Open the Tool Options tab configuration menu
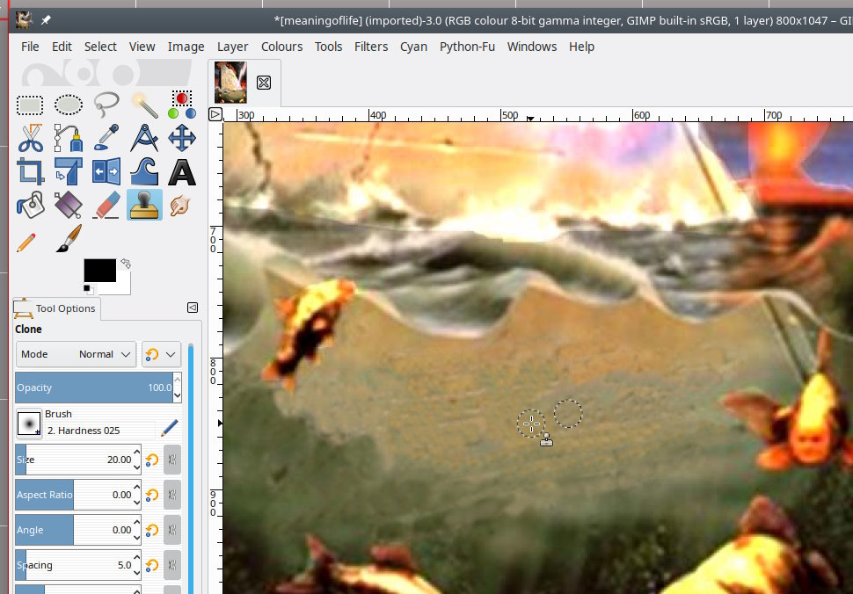Screen dimensions: 853x594 (x=192, y=308)
